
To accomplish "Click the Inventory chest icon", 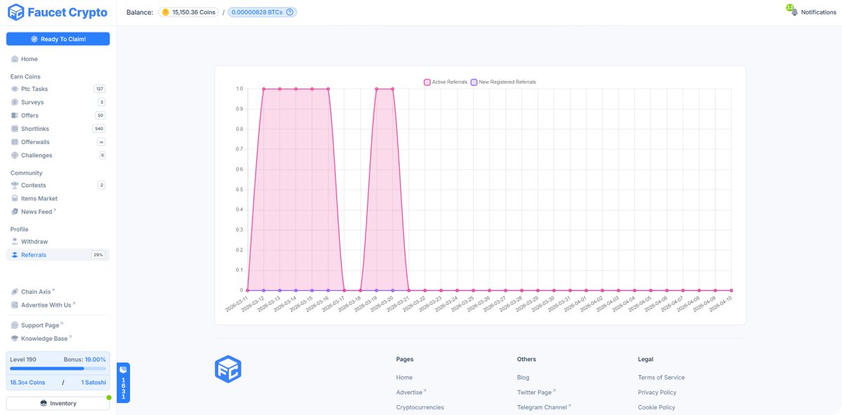I will coord(44,403).
